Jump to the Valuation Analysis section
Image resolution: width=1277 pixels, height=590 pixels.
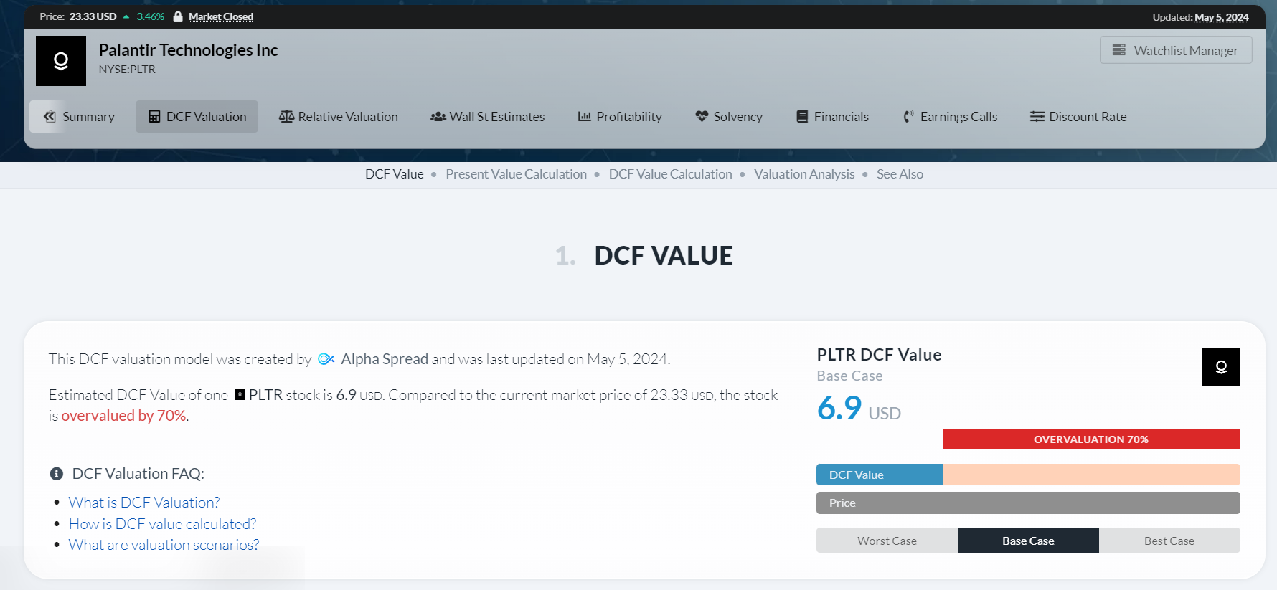pos(804,174)
